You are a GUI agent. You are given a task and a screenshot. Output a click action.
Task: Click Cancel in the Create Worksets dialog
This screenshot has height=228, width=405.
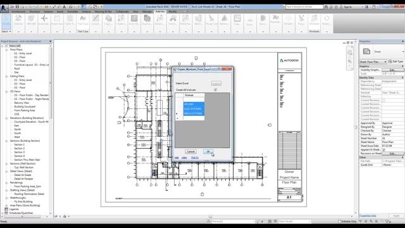tap(190, 152)
